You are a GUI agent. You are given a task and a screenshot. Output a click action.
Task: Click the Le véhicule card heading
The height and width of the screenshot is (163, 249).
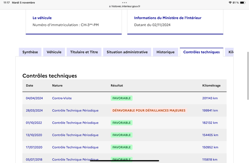(42, 18)
